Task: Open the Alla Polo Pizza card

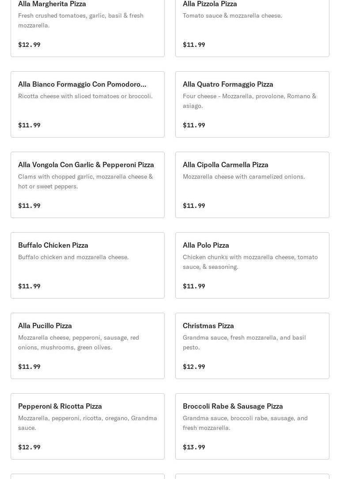Action: [x=206, y=245]
